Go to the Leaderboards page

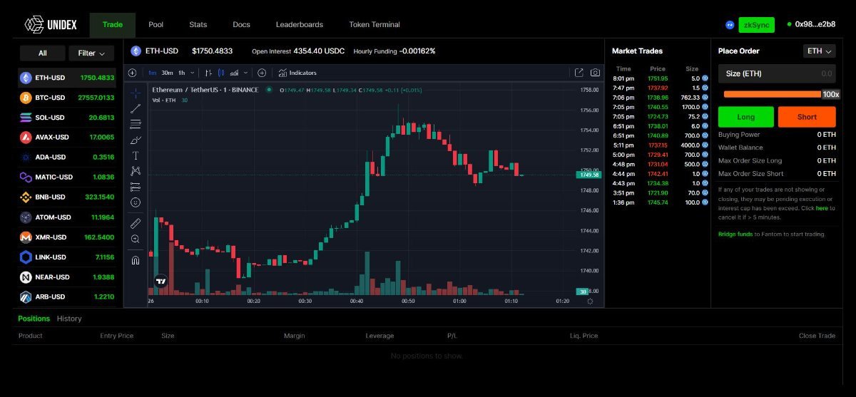[299, 25]
